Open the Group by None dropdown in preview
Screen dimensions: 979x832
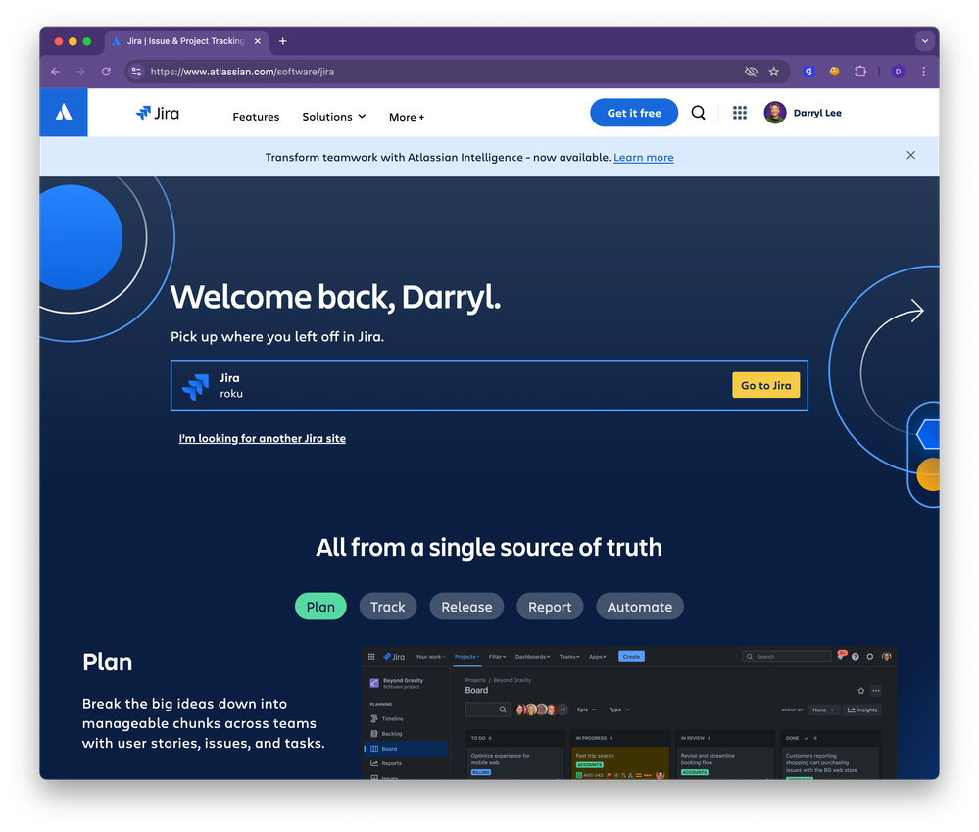pos(823,710)
